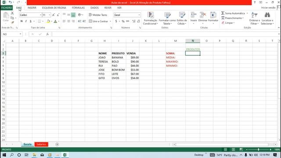Image resolution: width=281 pixels, height=158 pixels.
Task: Apply percent style format
Action: (123, 21)
